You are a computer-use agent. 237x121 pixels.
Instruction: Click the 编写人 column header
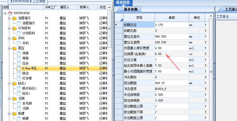coord(68,7)
